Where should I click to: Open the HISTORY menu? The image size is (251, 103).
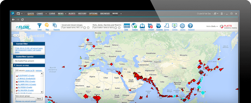click(x=82, y=14)
